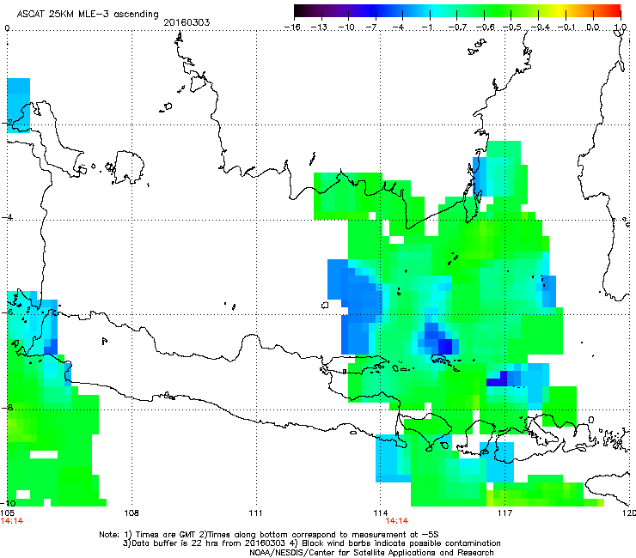Viewport: 636px width, 558px height.
Task: Click the -0.5 label on the color scale
Action: coord(512,27)
